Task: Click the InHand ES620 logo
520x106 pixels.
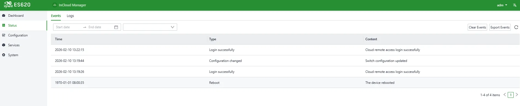Action: (17, 5)
